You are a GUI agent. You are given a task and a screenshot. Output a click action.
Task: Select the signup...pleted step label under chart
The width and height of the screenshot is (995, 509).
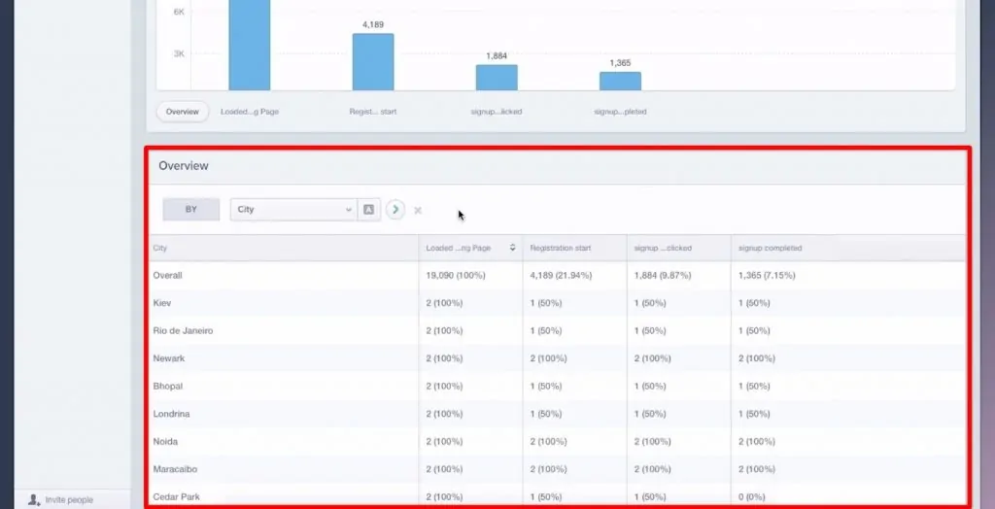[x=620, y=112]
